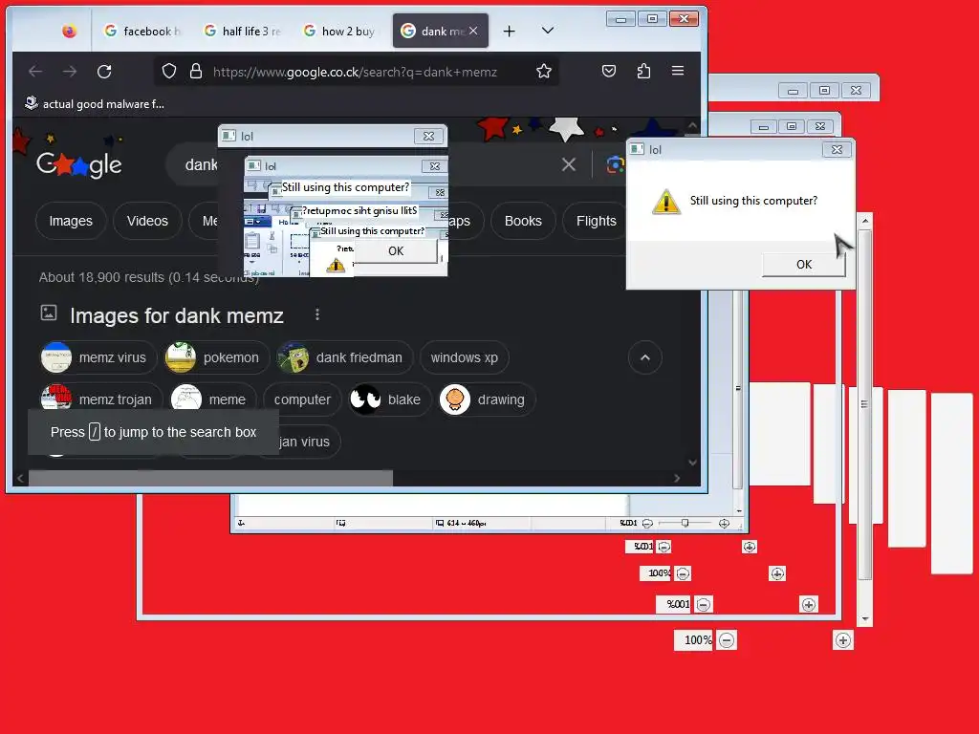Screen dimensions: 979x734
Task: Select the Books filter chip
Action: point(523,221)
